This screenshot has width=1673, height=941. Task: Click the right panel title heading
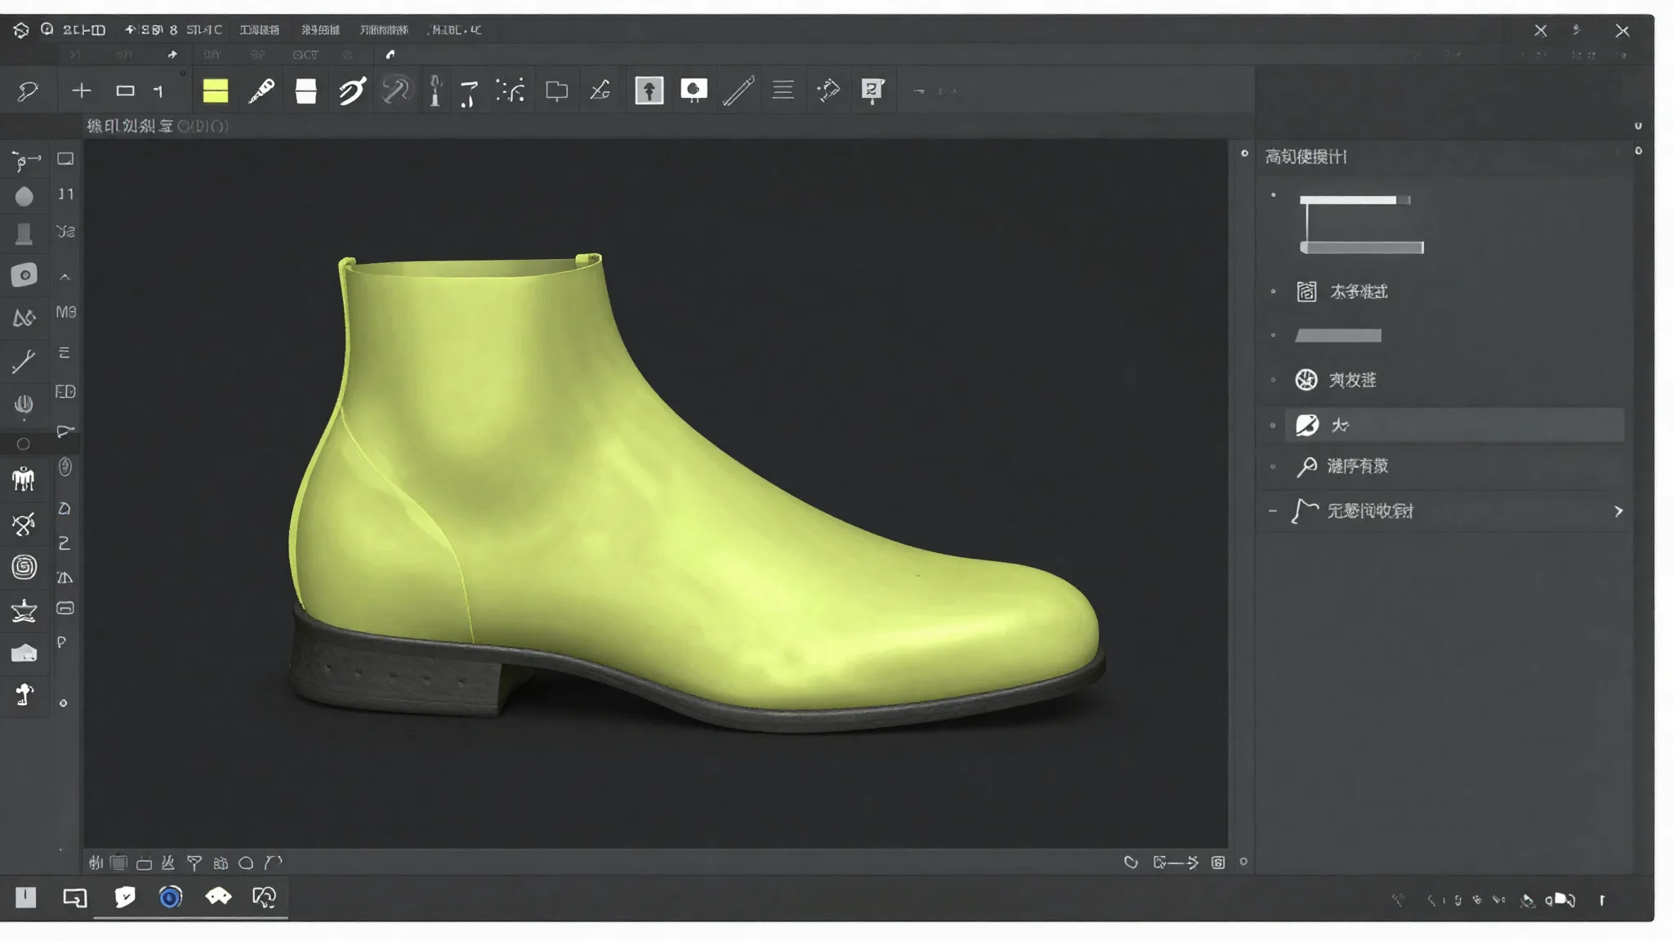tap(1305, 157)
